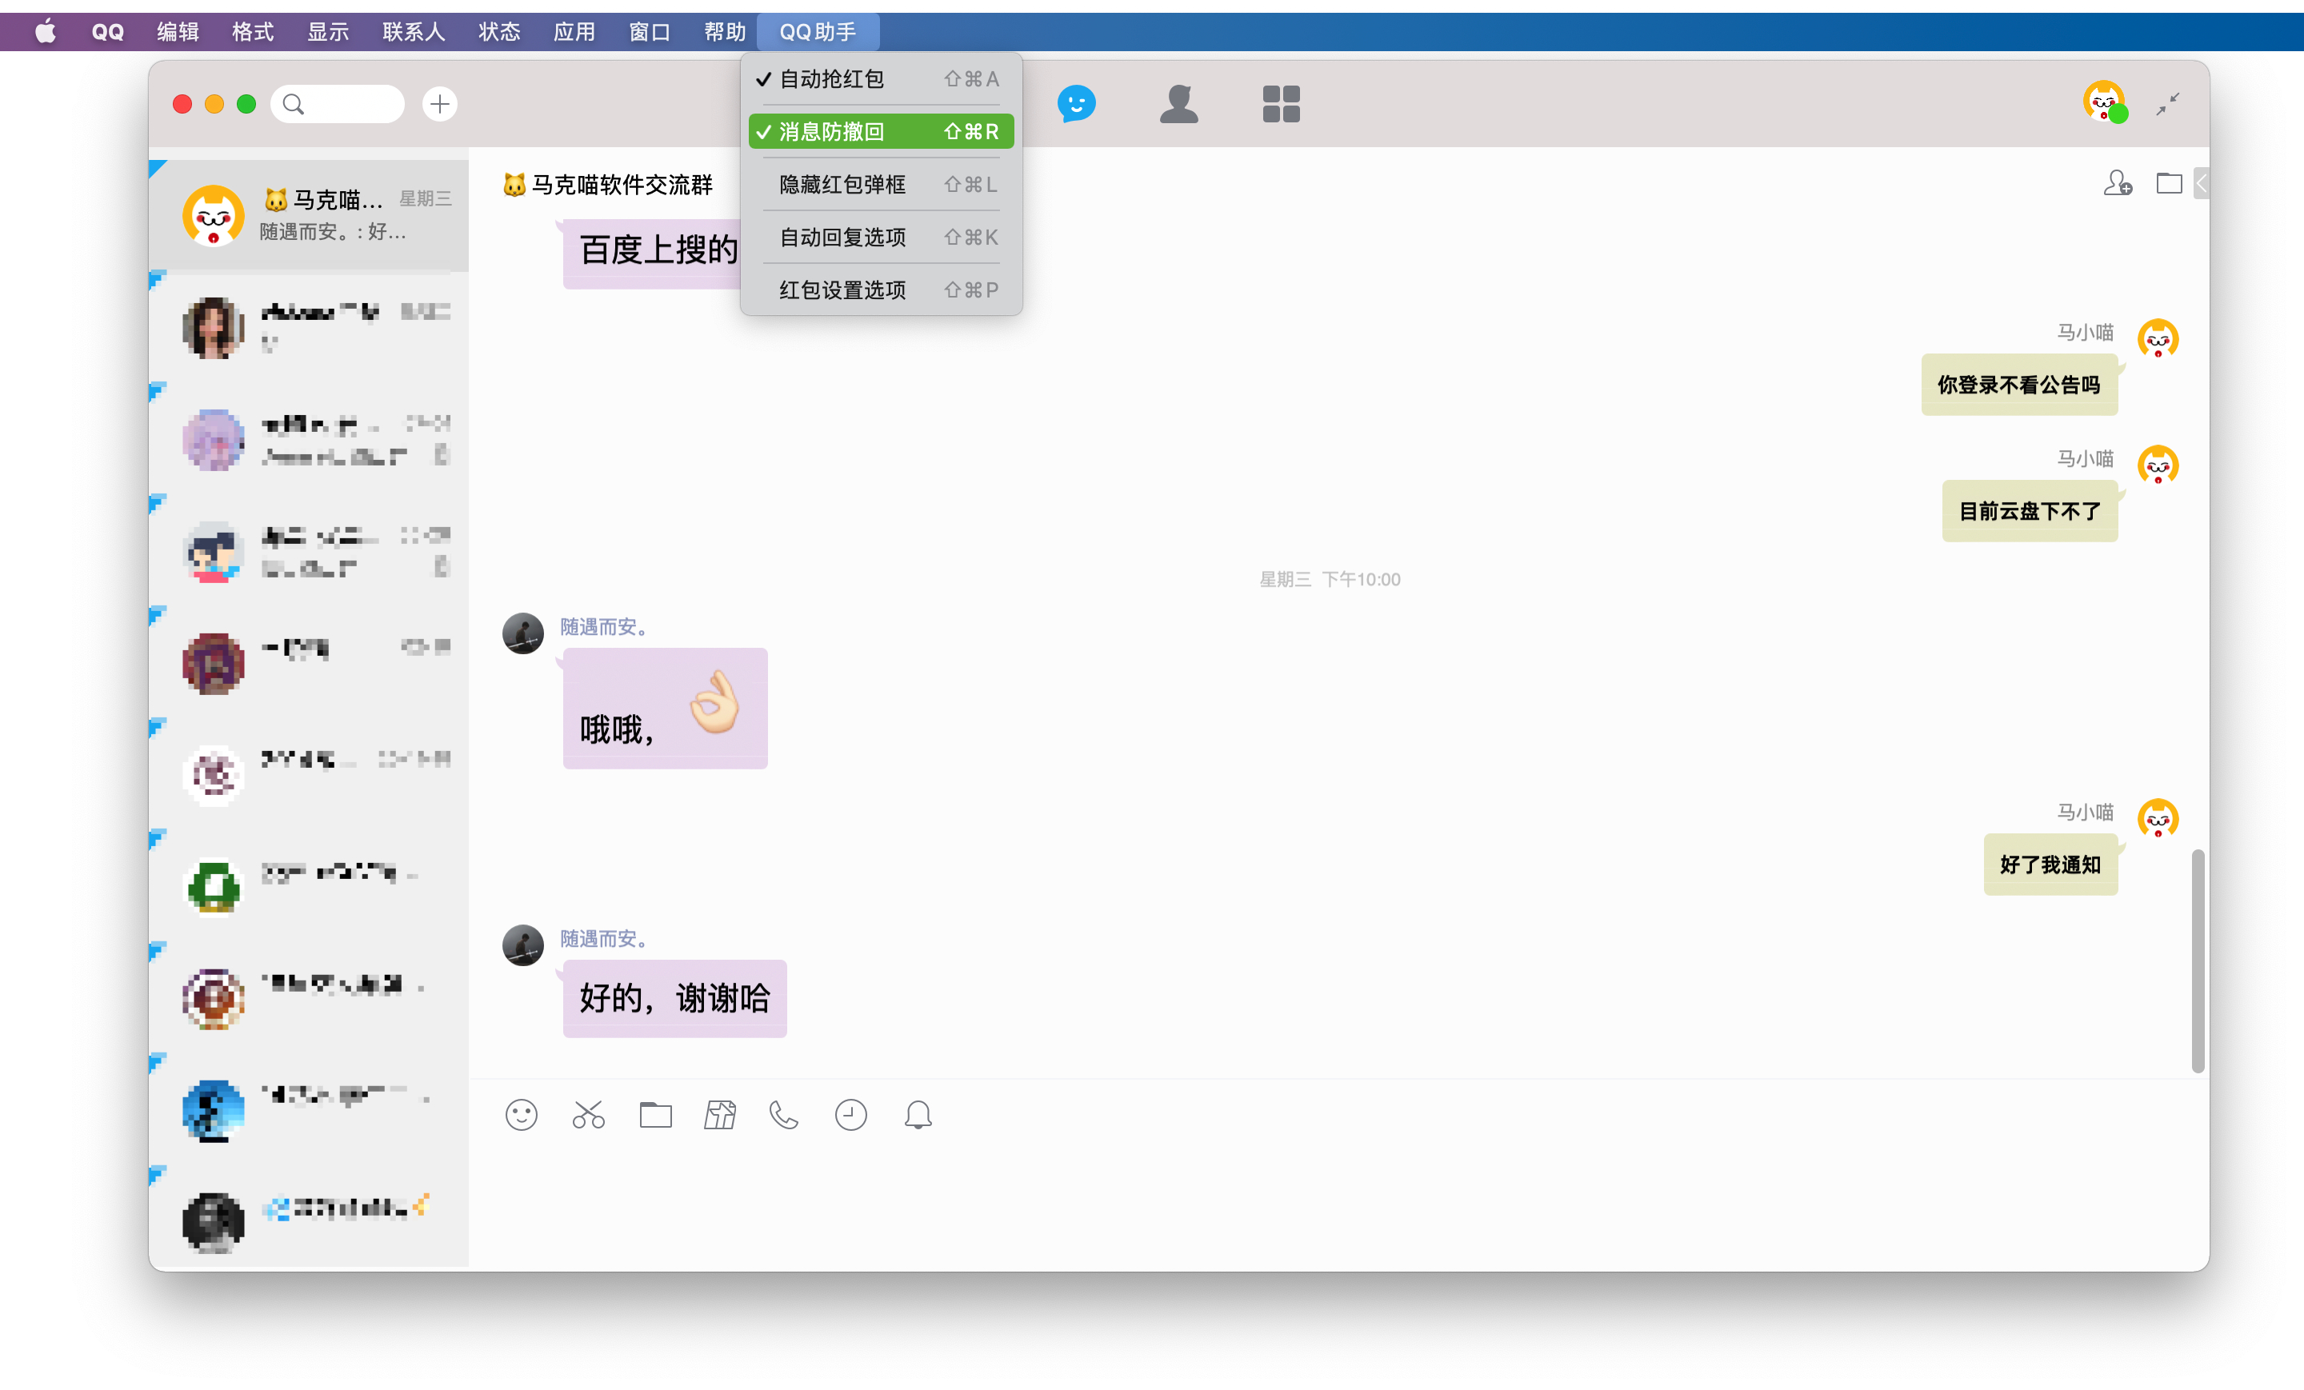2304x1390 pixels.
Task: Open the 联系人 menu
Action: (414, 32)
